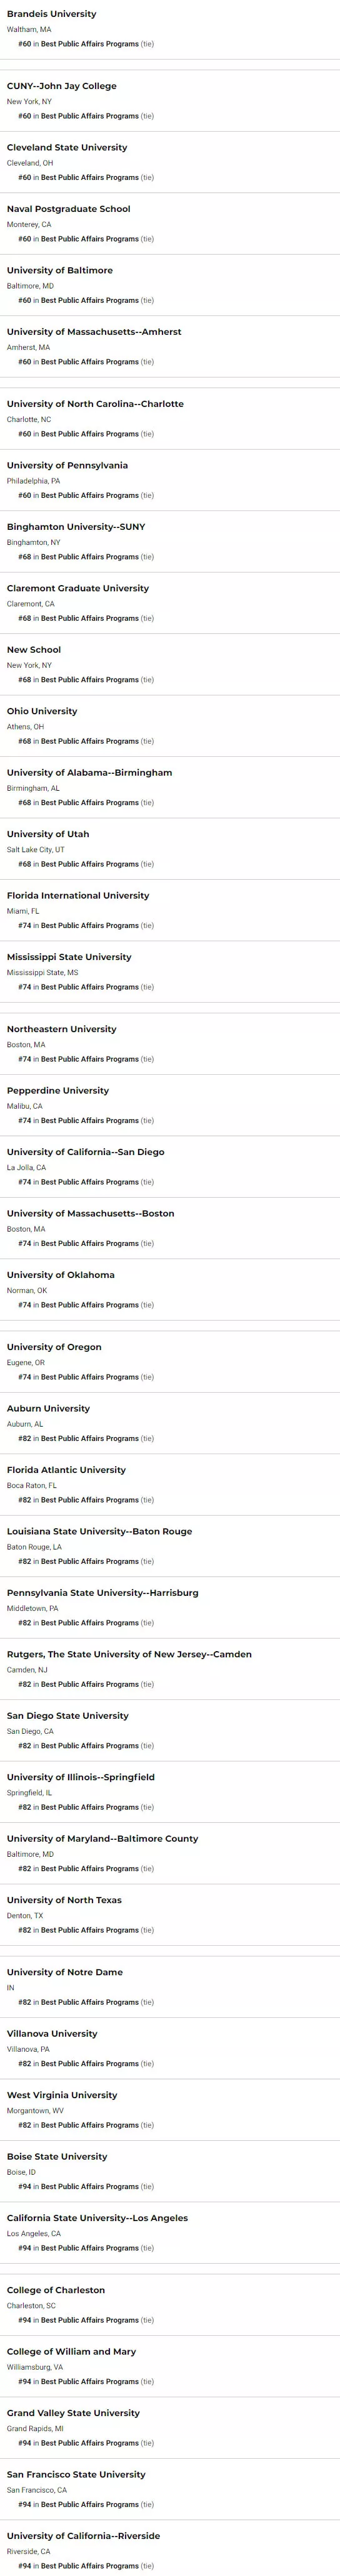
Task: Select Auburn University entry
Action: point(48,1409)
